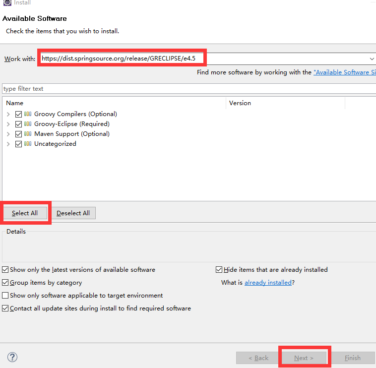The width and height of the screenshot is (376, 368).
Task: Open the help question mark icon
Action: [x=12, y=357]
